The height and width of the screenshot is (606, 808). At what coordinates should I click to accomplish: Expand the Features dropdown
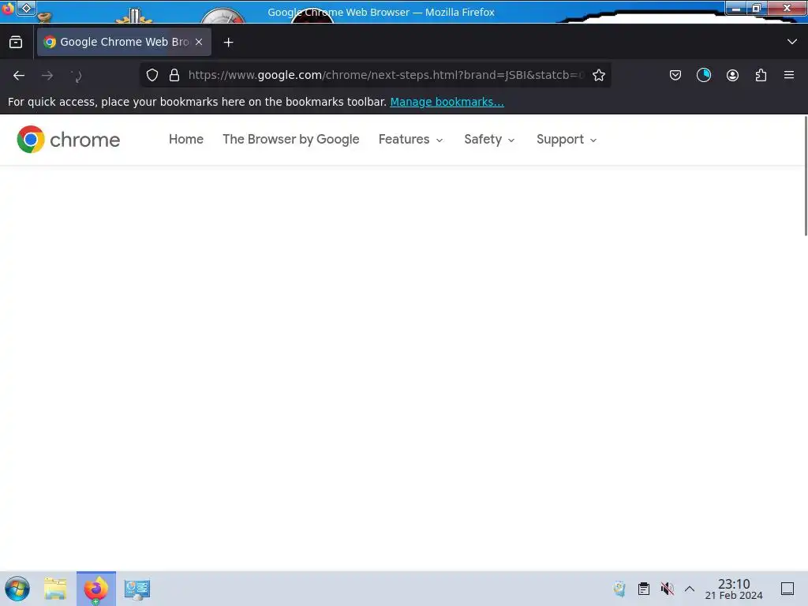click(410, 139)
